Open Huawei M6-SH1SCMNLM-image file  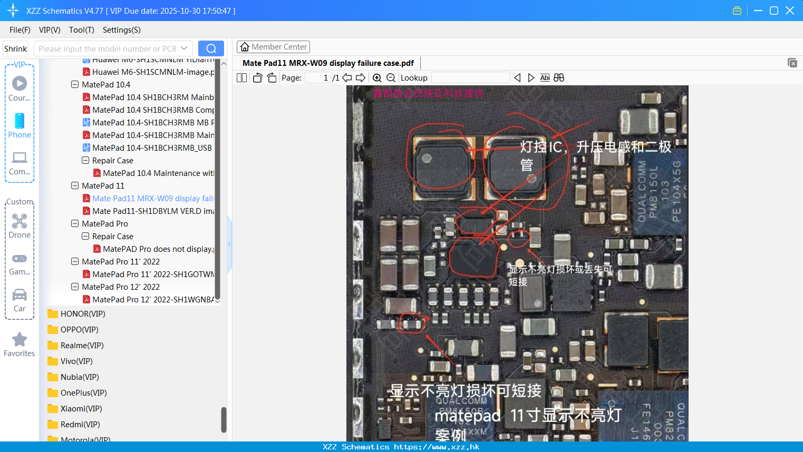[x=148, y=72]
